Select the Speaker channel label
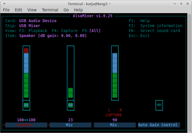 click(26, 125)
